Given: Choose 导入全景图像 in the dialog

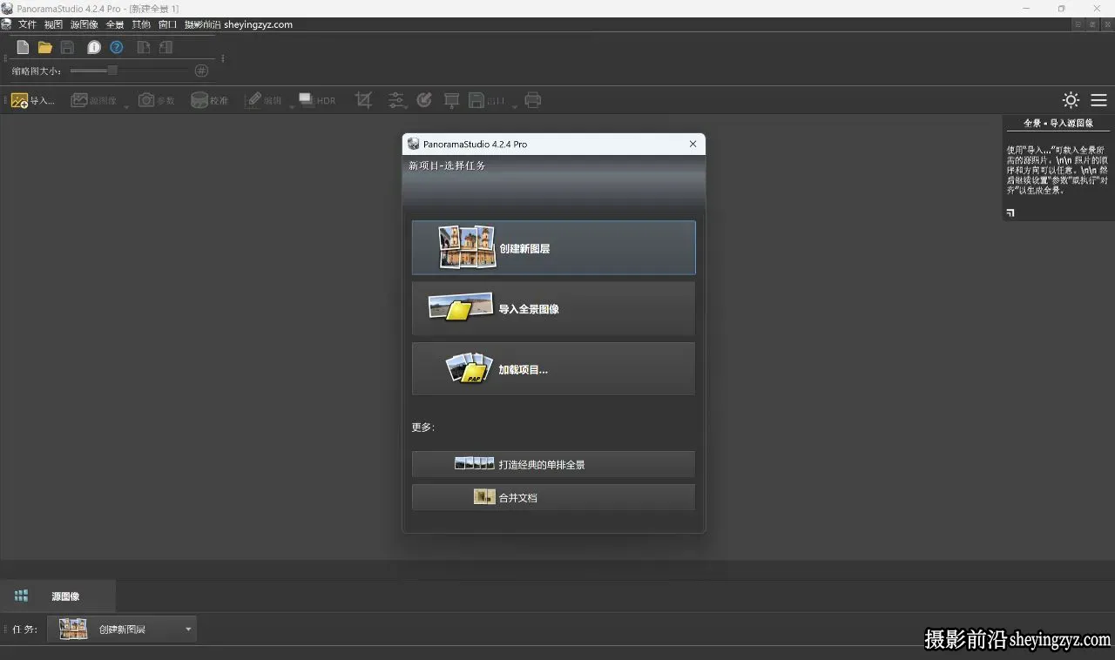Looking at the screenshot, I should 553,308.
